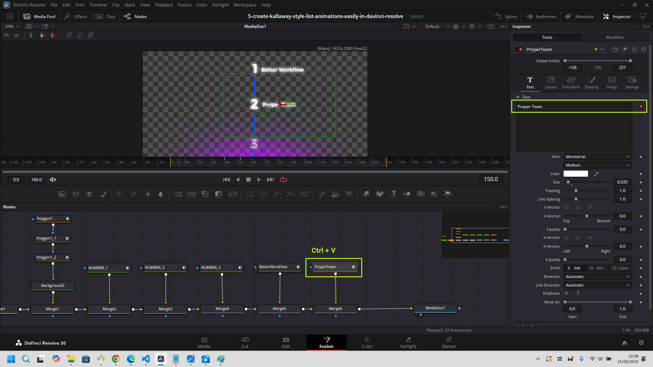
Task: Click the Blur droplet tool icon
Action: [x=161, y=194]
